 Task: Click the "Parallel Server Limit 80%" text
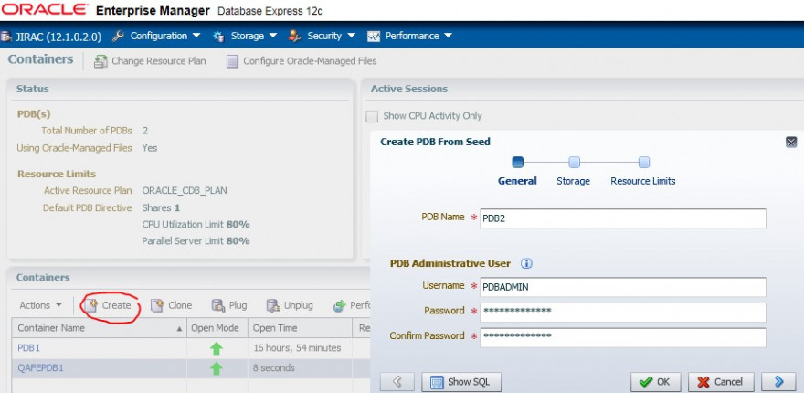[196, 240]
